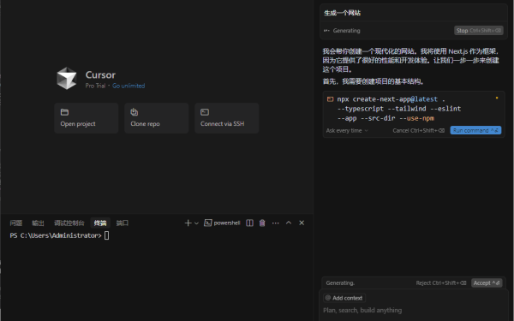This screenshot has width=514, height=321.
Task: Click Go unlimited link
Action: pos(128,86)
